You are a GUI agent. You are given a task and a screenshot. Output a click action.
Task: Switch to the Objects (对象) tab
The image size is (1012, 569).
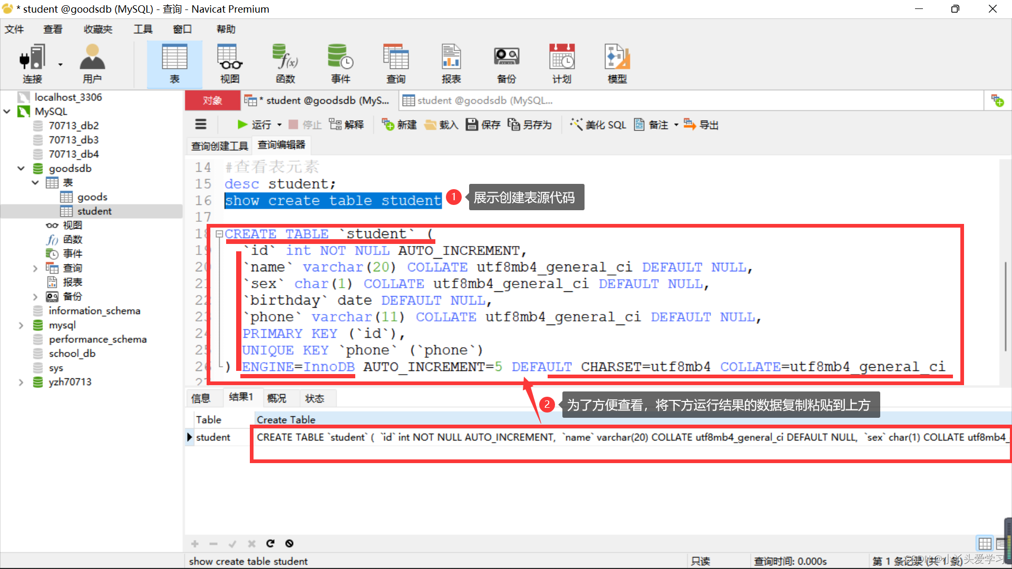pos(212,100)
